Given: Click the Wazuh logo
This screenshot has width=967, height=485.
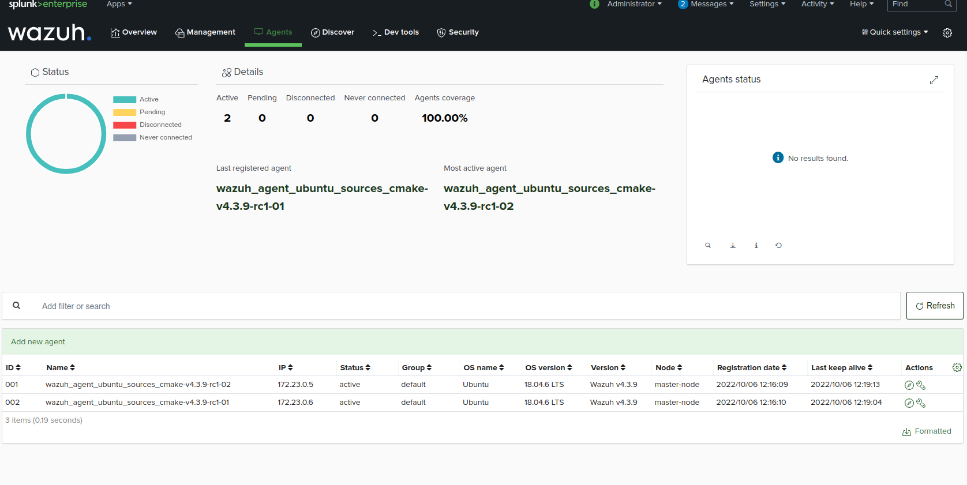Looking at the screenshot, I should [x=50, y=33].
